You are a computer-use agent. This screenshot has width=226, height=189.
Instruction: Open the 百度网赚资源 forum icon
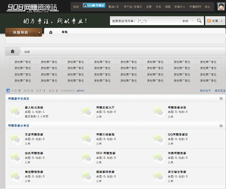tap(16, 139)
